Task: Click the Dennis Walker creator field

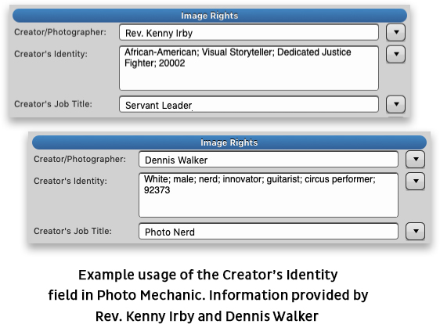Action: click(x=269, y=160)
